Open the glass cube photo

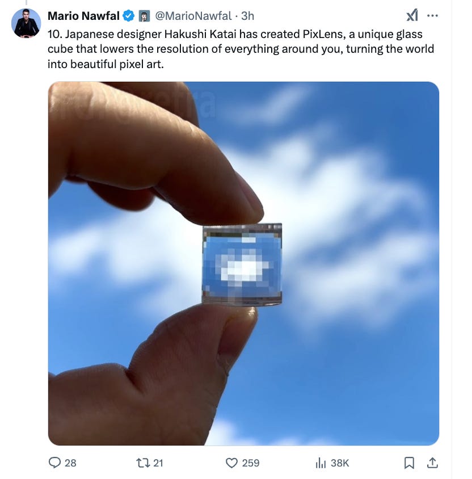click(x=243, y=263)
